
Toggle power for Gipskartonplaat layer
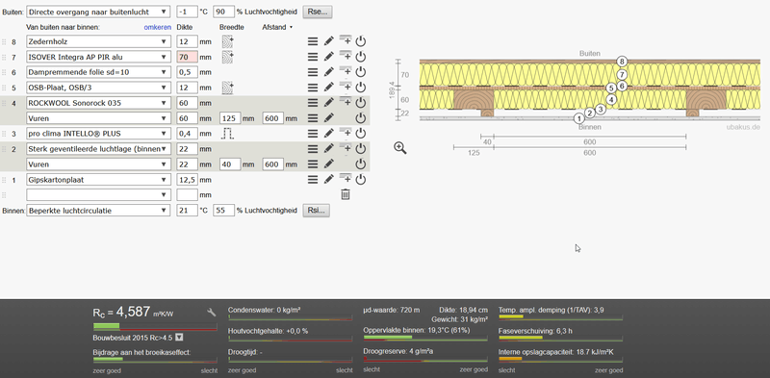[361, 180]
